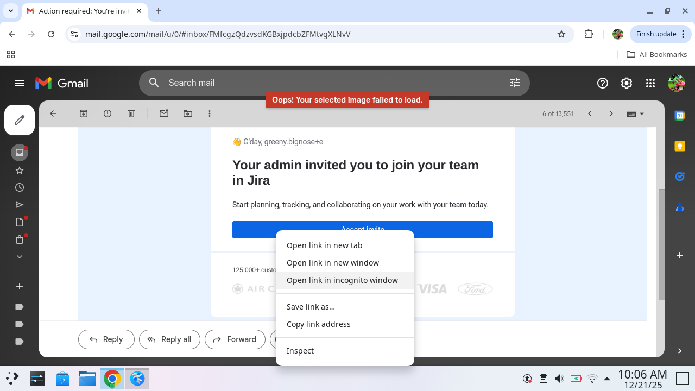This screenshot has height=391, width=695.
Task: Open Chrome apps grid in bookmarks bar
Action: point(11,54)
